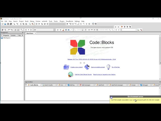The height and width of the screenshot is (121, 161).
Task: Click the DoxyBlocks /** comment icon
Action: tap(9, 30)
